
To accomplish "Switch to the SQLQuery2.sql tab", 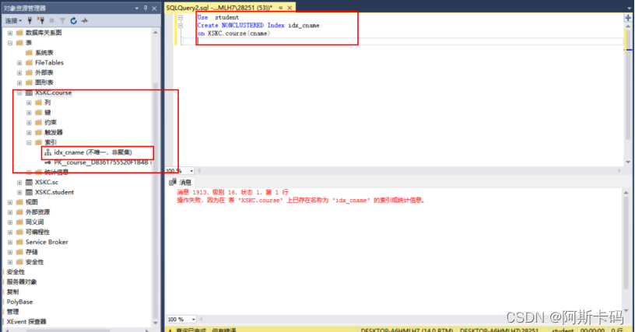I will tap(219, 8).
